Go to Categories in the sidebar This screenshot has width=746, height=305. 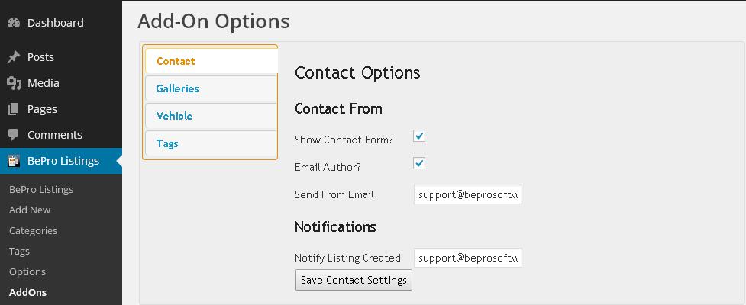pos(33,230)
